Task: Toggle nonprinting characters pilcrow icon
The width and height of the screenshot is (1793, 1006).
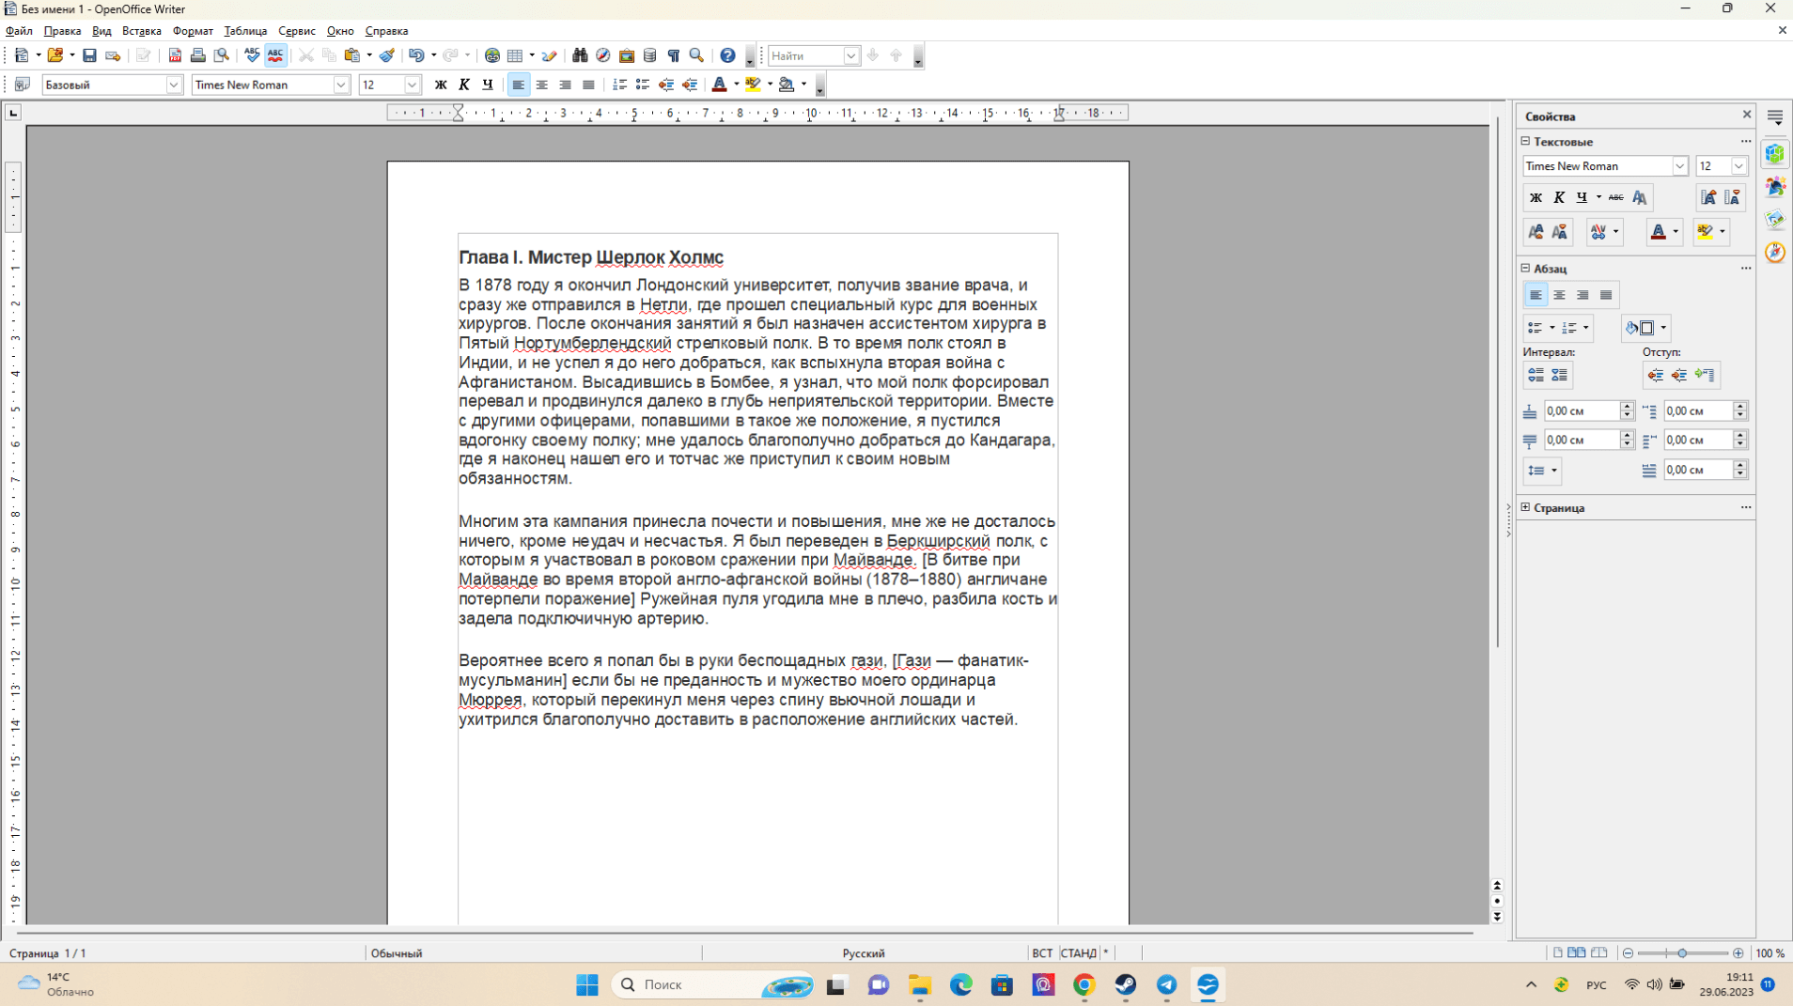Action: coord(674,56)
